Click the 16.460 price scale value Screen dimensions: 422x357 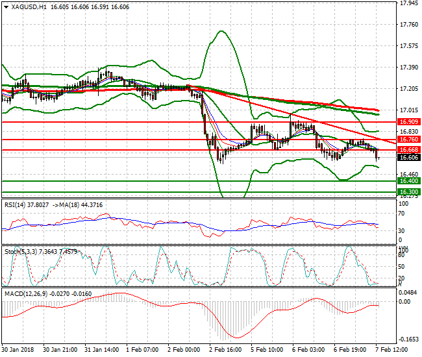(x=409, y=175)
